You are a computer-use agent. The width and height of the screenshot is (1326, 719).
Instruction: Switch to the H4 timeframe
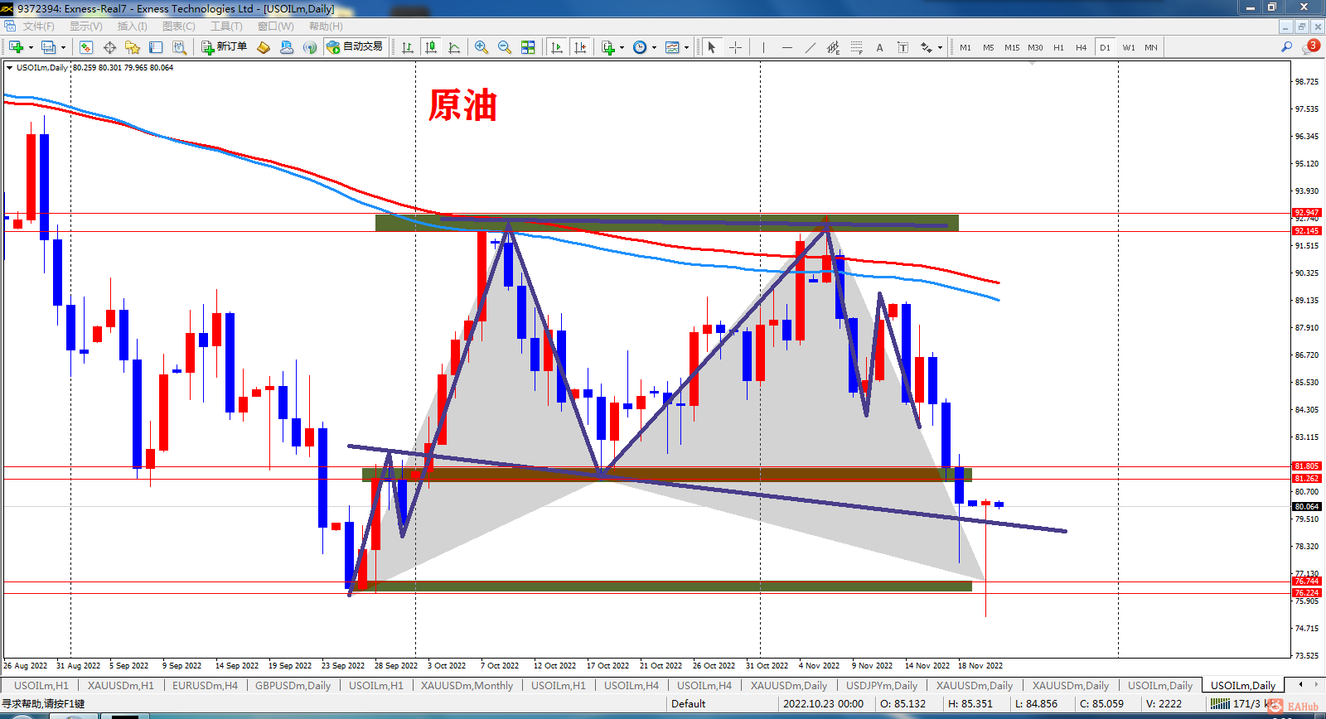coord(1082,47)
